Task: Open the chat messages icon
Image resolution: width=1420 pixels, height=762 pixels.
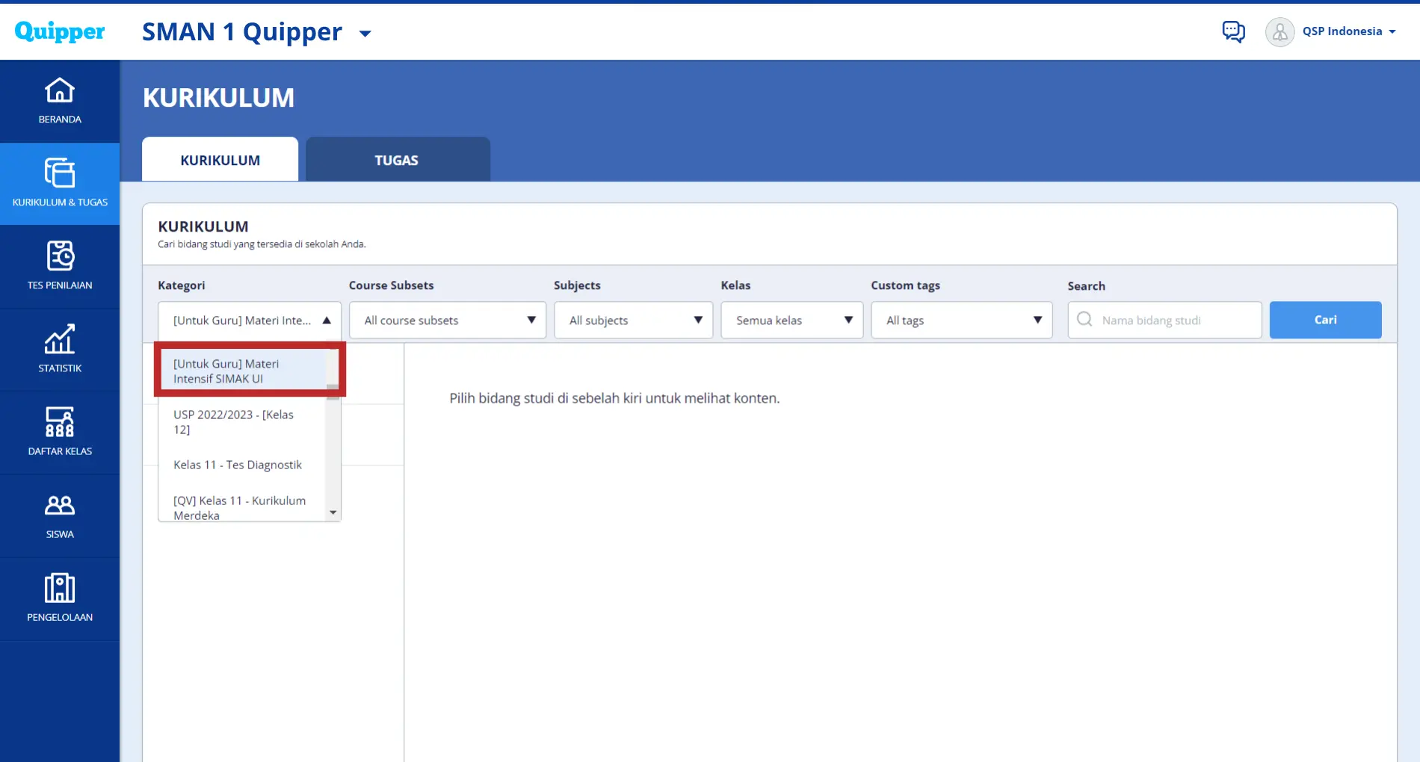Action: tap(1233, 31)
